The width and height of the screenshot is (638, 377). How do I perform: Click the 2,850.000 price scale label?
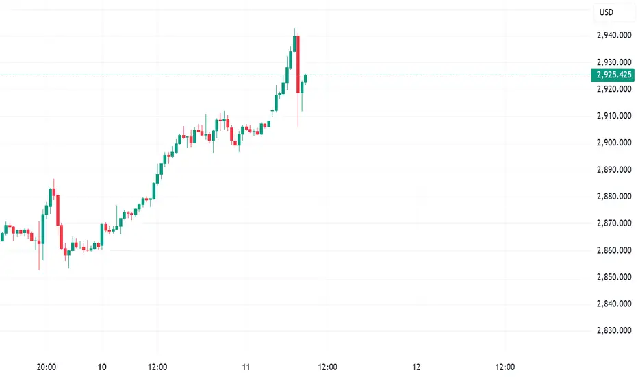614,277
